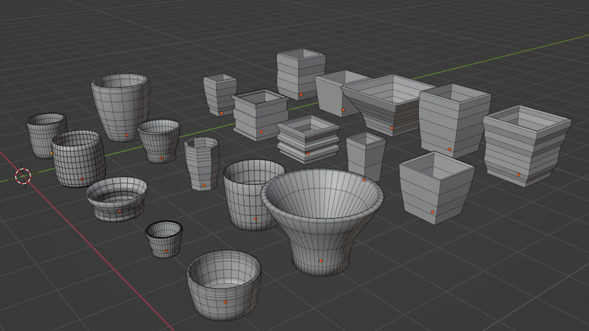Select the tallest round pot at the back
The height and width of the screenshot is (331, 589).
[x=121, y=107]
